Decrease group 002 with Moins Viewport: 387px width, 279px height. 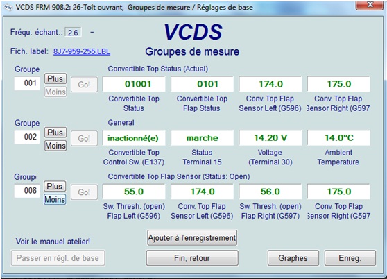55,146
